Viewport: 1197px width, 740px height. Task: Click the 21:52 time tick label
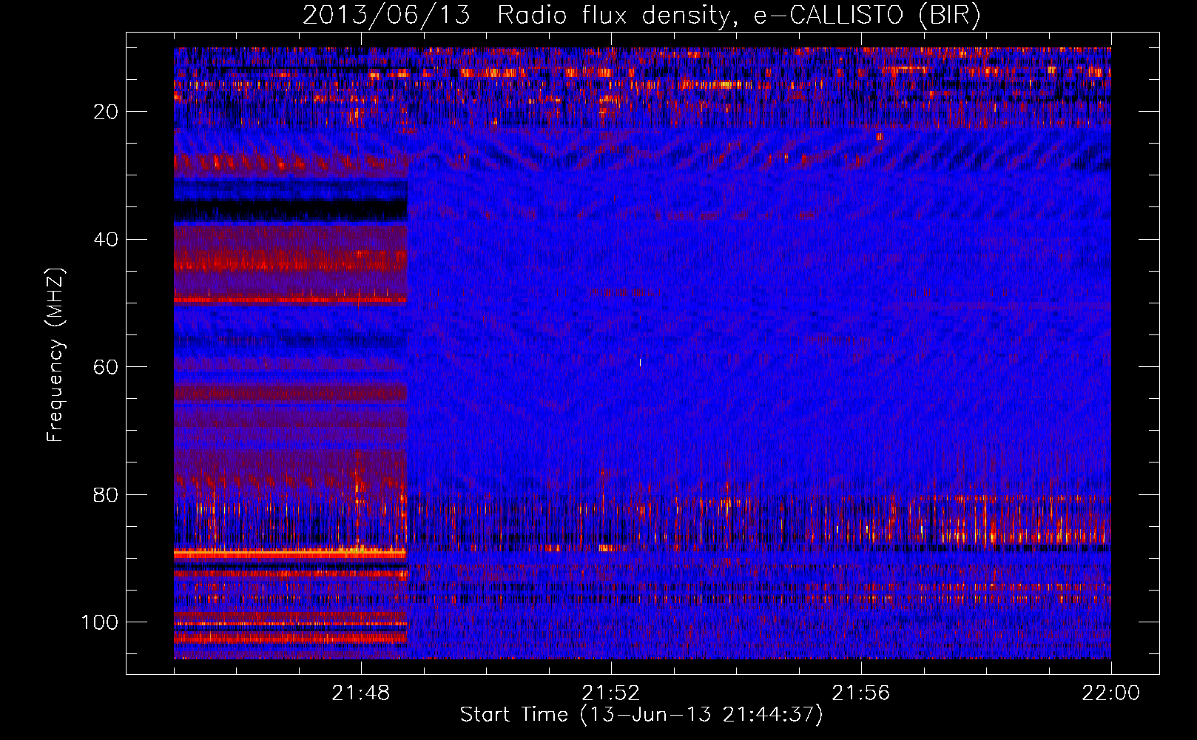tap(611, 693)
